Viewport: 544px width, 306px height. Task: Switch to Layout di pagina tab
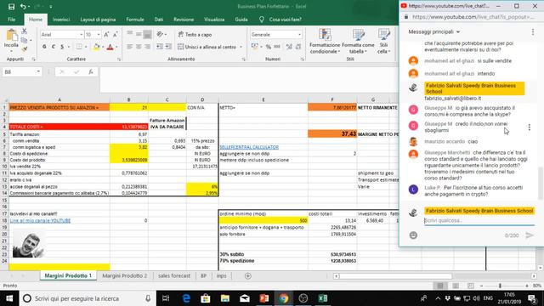pyautogui.click(x=98, y=20)
